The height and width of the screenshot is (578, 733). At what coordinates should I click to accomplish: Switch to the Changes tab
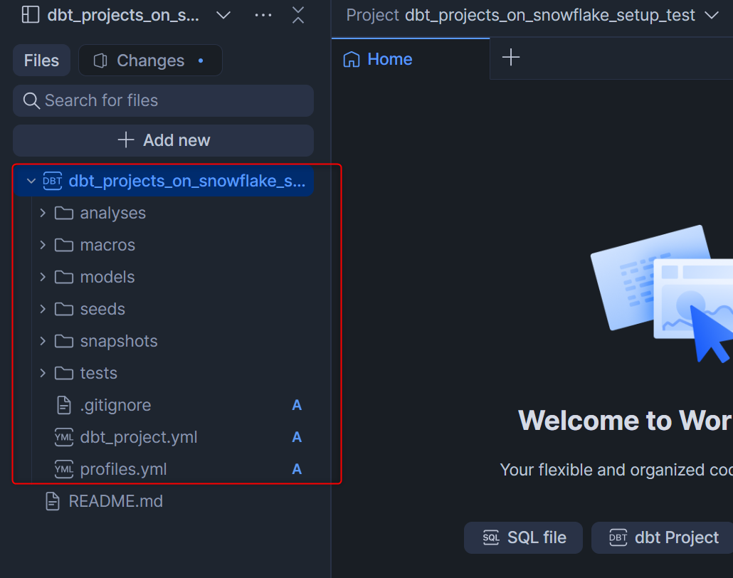pyautogui.click(x=151, y=61)
